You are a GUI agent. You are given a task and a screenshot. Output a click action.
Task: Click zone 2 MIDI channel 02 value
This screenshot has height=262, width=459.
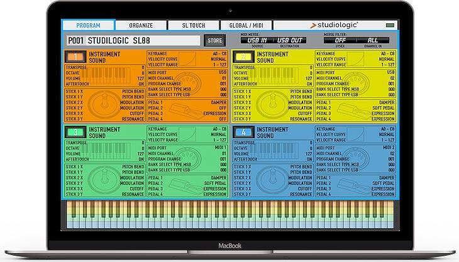click(x=392, y=79)
